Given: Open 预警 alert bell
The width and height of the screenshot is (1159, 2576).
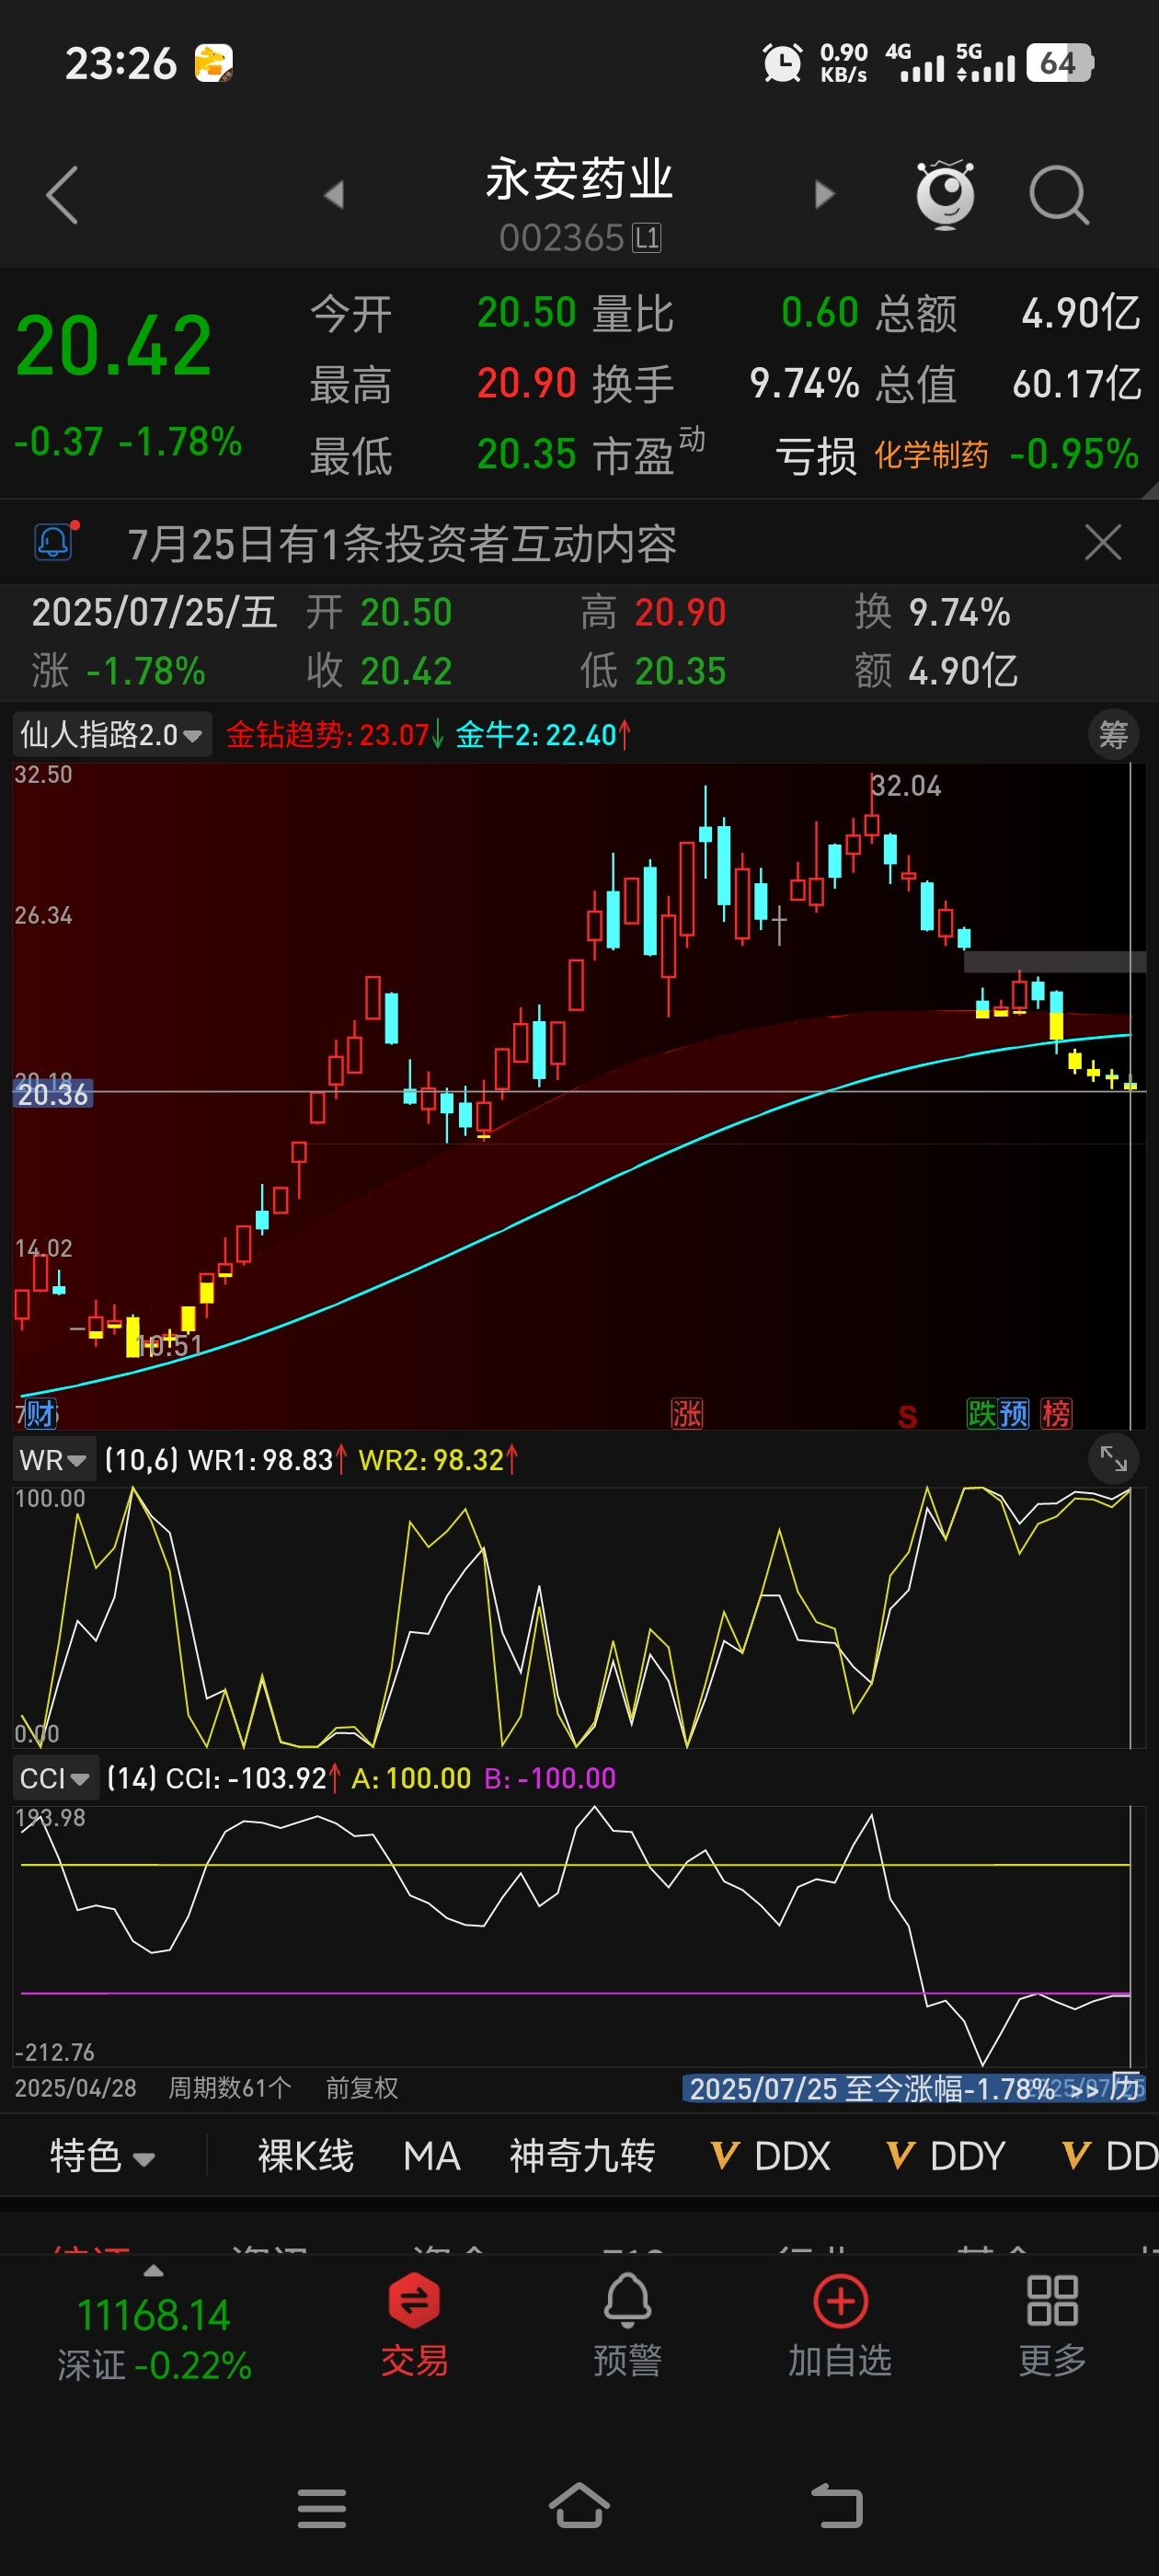Looking at the screenshot, I should pos(627,2324).
